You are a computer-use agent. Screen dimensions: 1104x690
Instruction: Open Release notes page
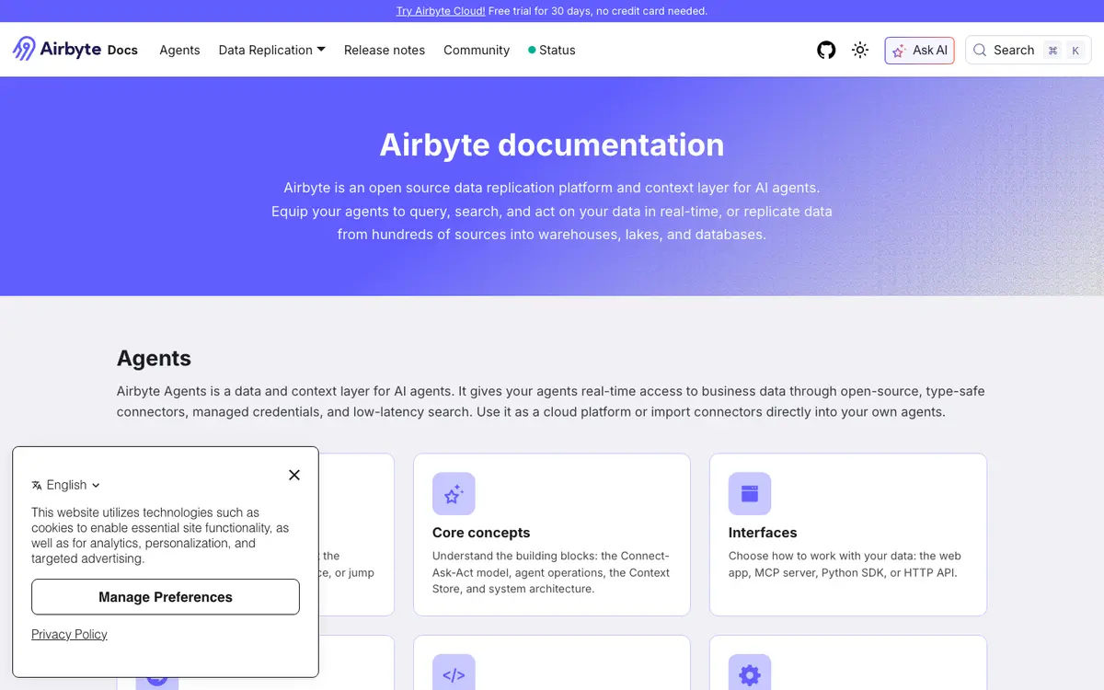pyautogui.click(x=385, y=51)
